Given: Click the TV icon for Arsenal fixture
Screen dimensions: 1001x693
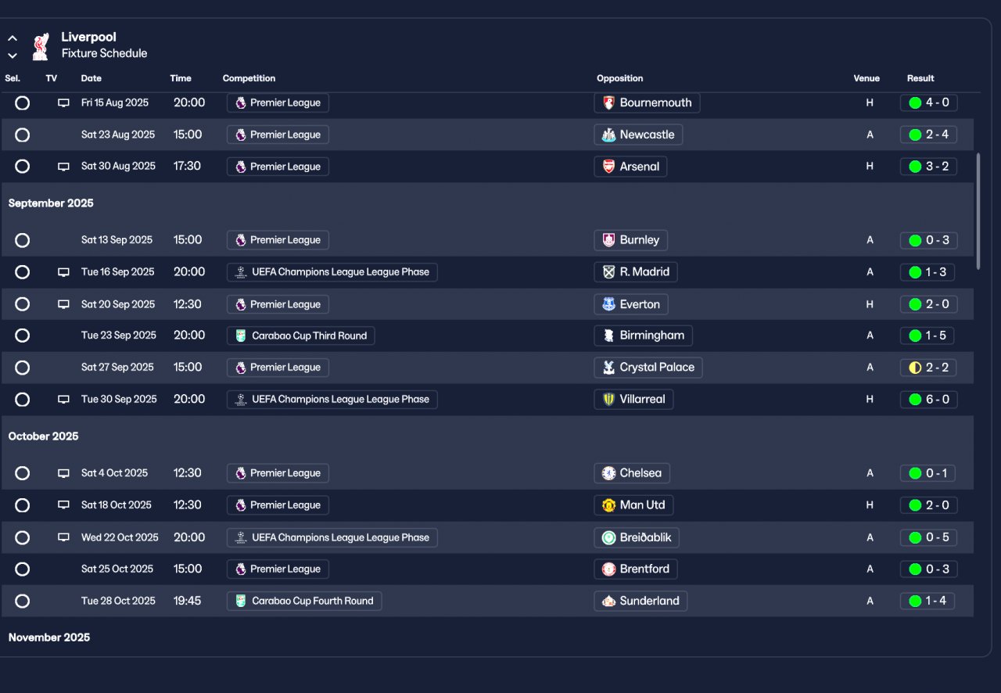Looking at the screenshot, I should pos(64,167).
